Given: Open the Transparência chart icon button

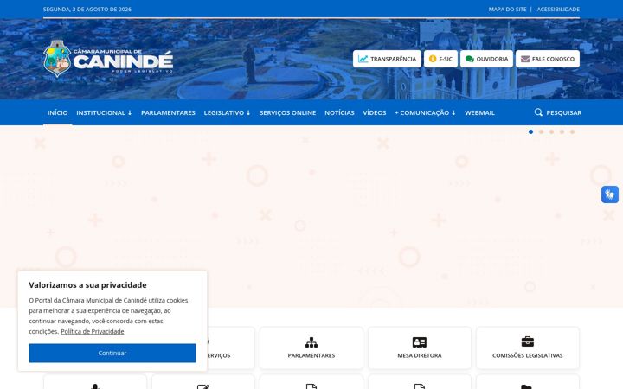Looking at the screenshot, I should coord(363,59).
